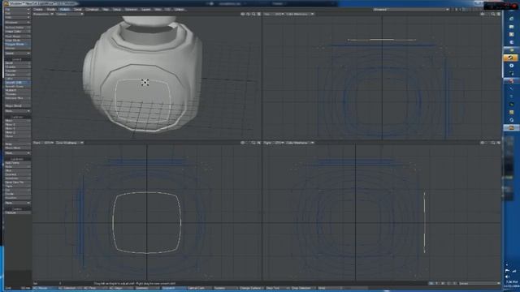This screenshot has height=292, width=520.
Task: Click the Thicken tool button
Action: (x=18, y=94)
